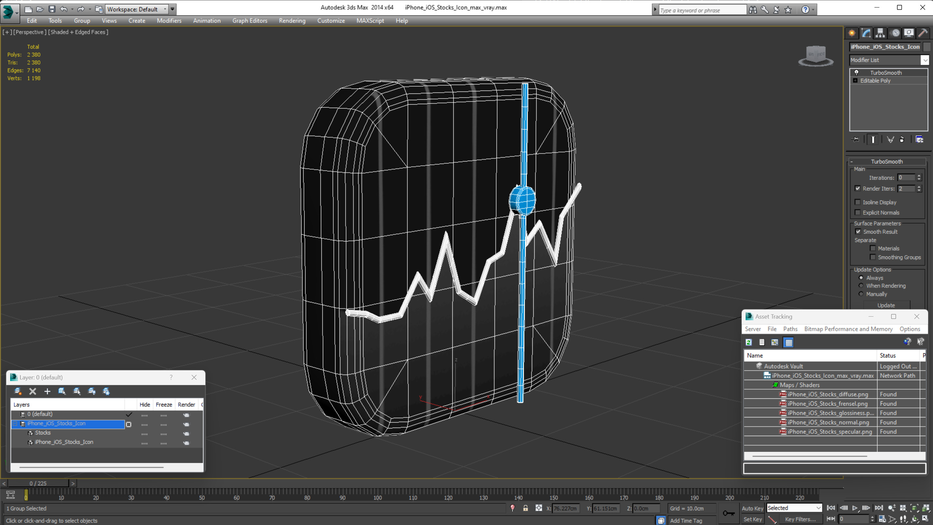Click Make Unique icon in modifier stack

point(890,139)
